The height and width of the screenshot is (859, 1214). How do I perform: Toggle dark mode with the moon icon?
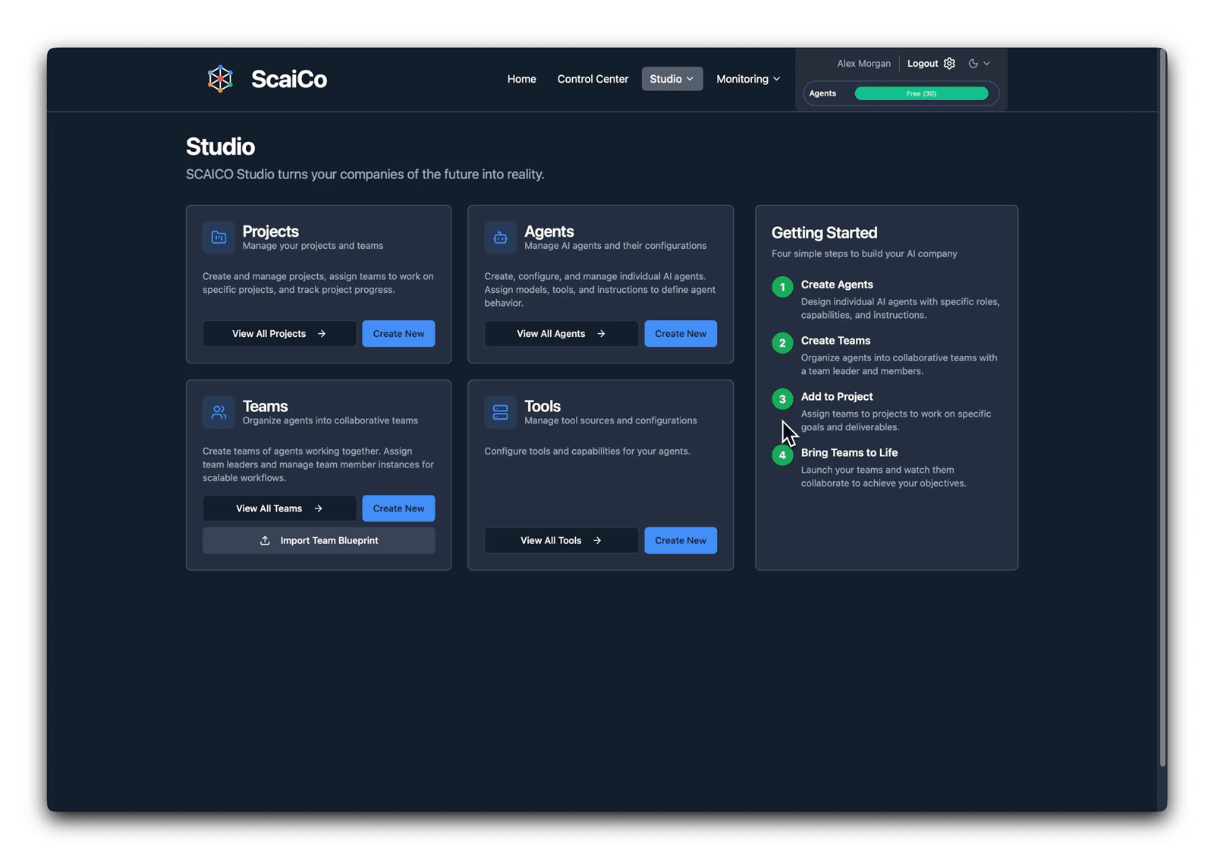[973, 63]
